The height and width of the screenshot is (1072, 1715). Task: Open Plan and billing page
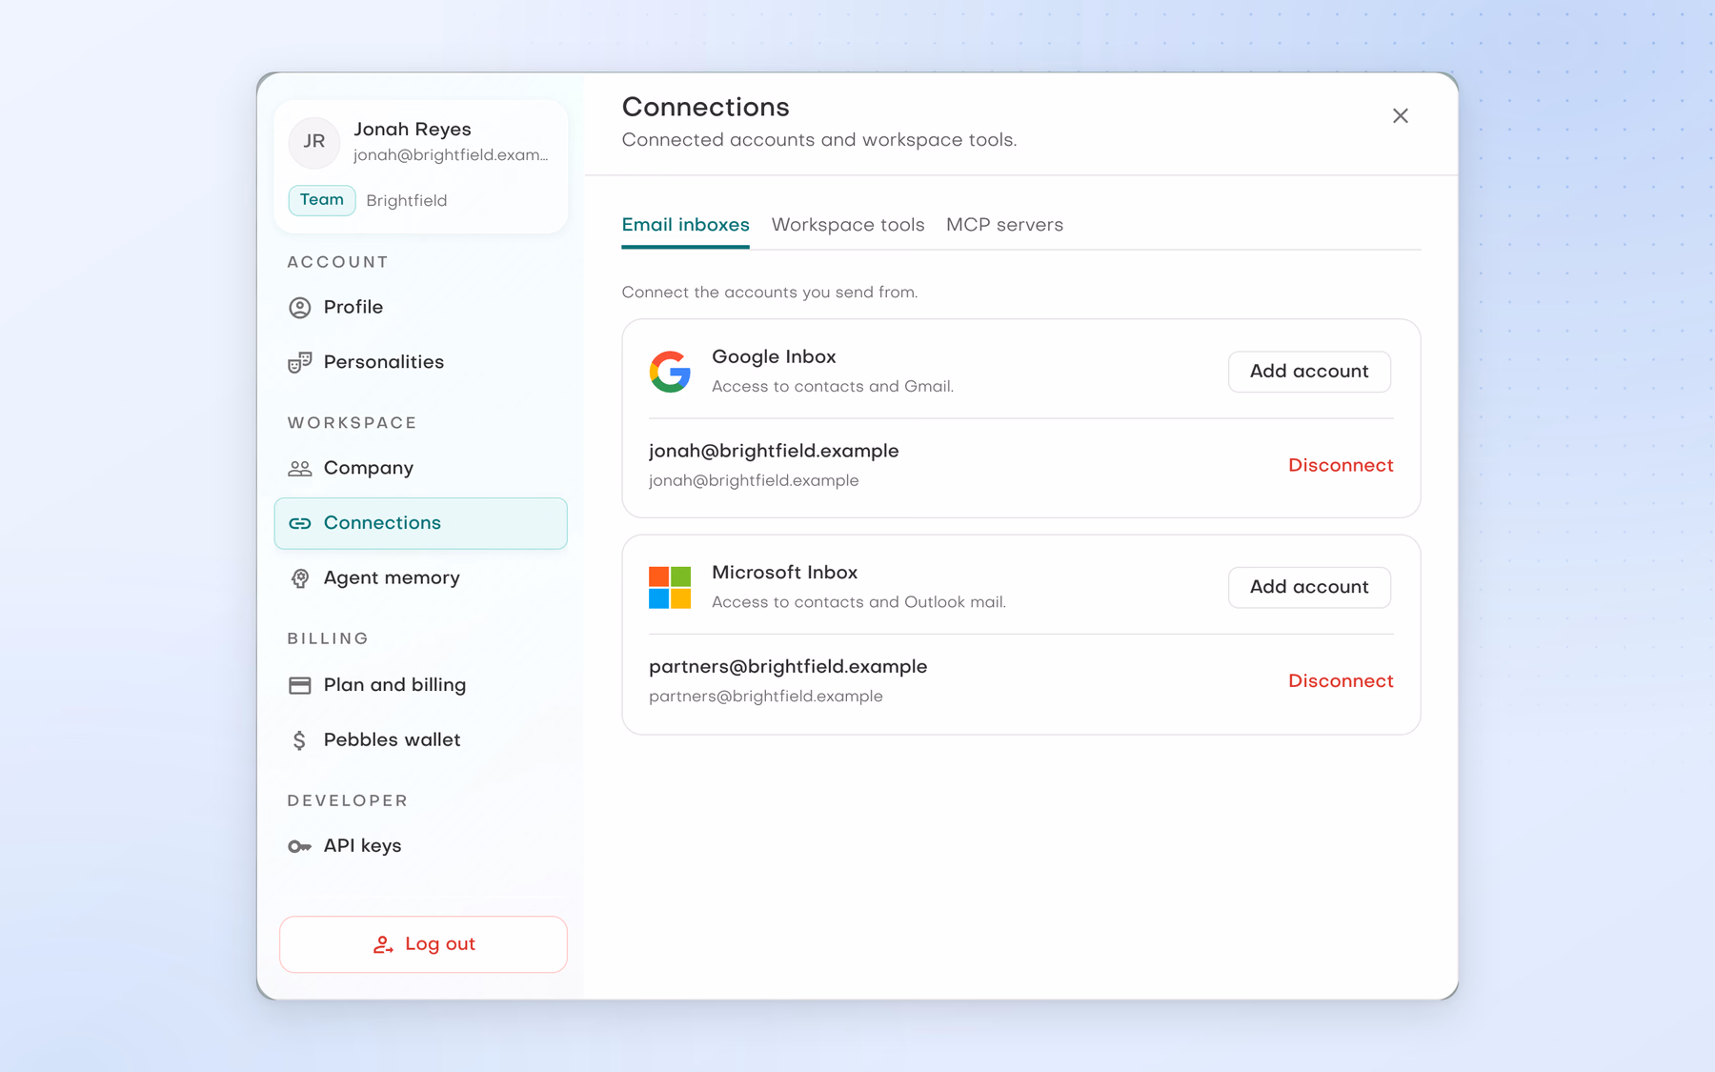[421, 685]
